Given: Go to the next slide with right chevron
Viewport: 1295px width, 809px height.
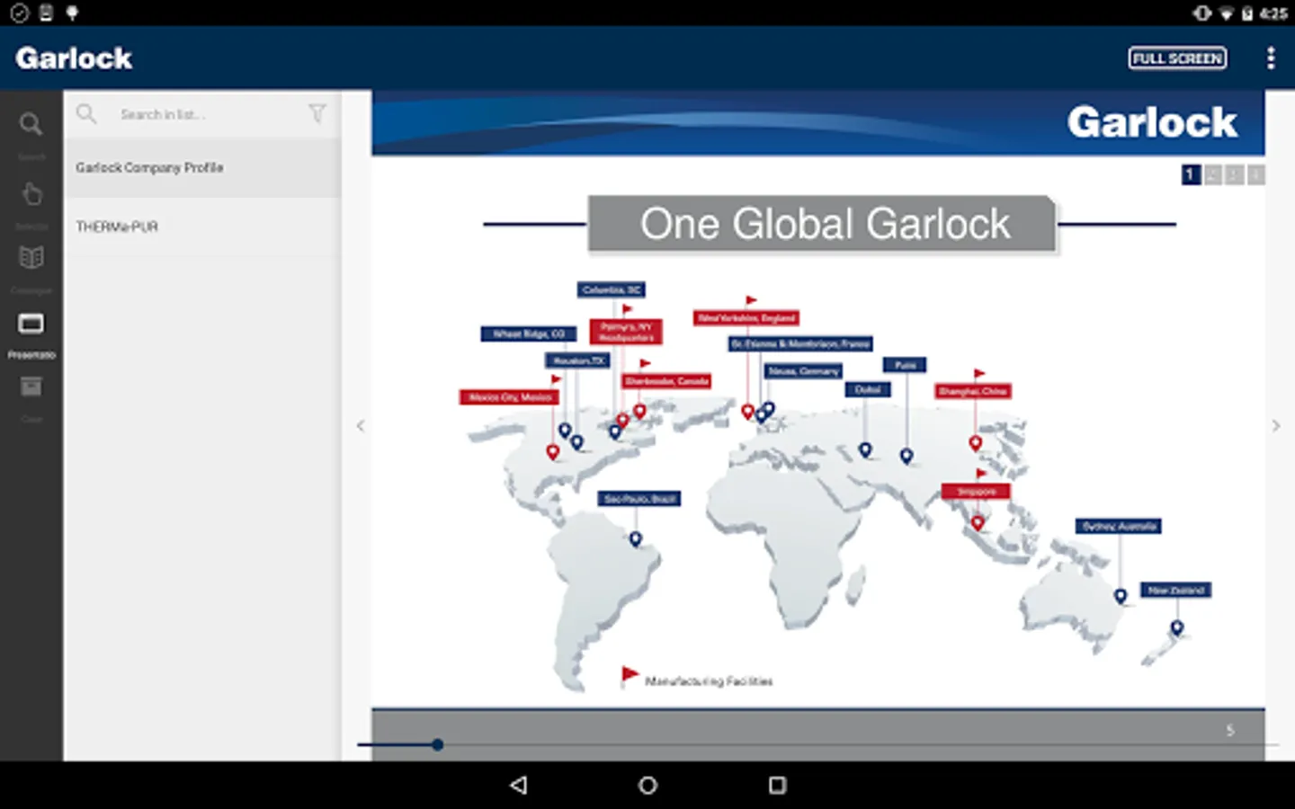Looking at the screenshot, I should click(x=1275, y=426).
